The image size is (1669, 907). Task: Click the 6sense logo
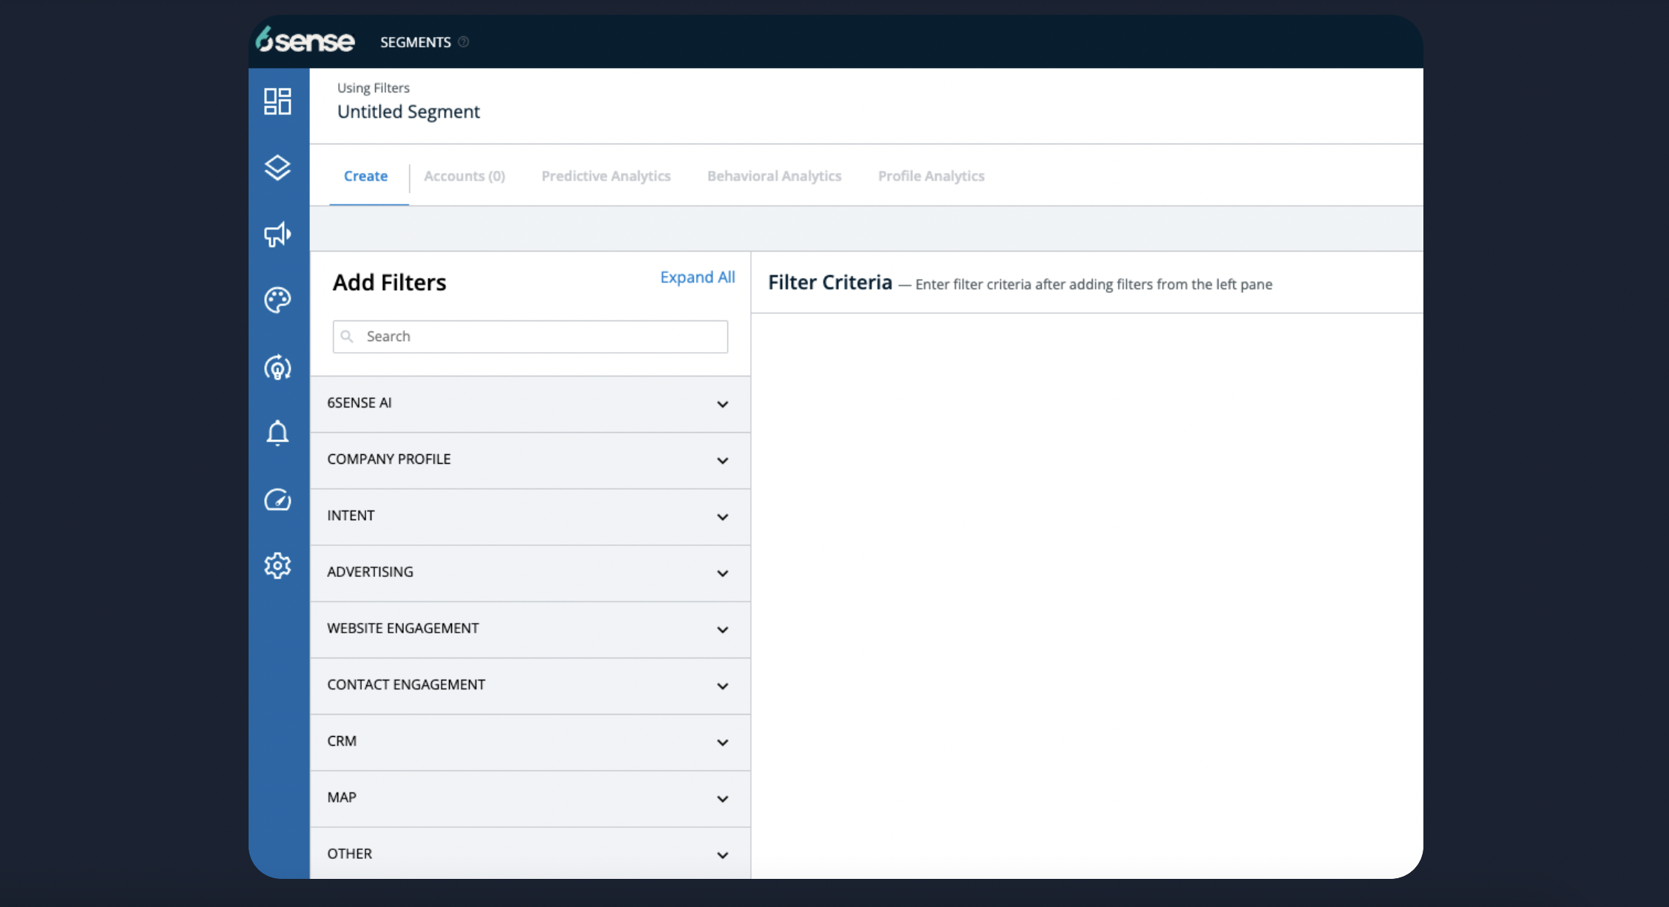point(306,41)
